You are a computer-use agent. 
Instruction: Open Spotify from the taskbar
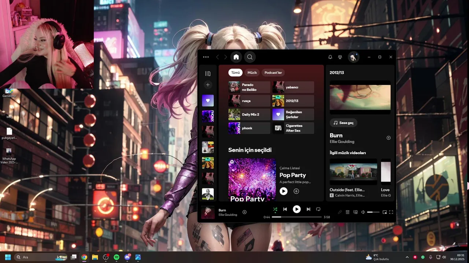tap(117, 257)
